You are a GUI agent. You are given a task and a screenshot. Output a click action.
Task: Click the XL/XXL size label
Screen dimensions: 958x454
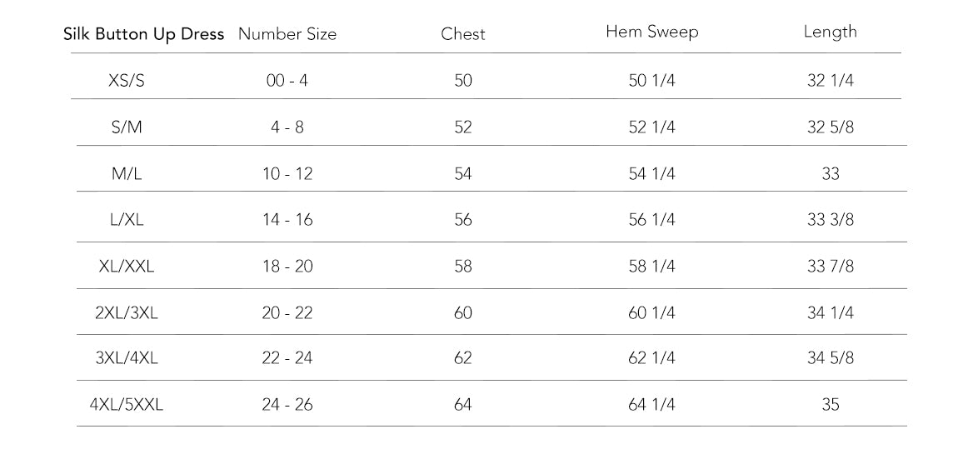click(127, 267)
